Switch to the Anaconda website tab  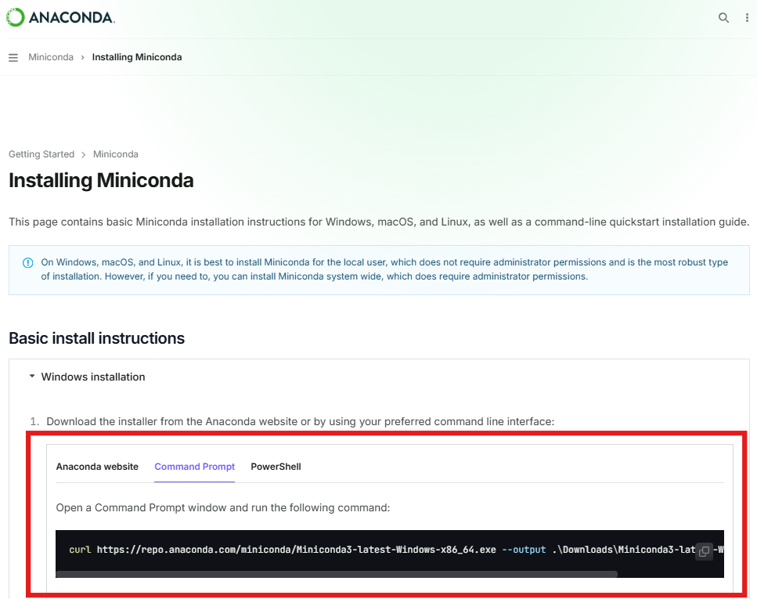[x=97, y=467]
